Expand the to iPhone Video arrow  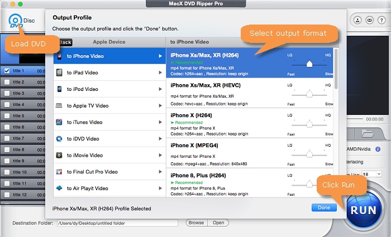[x=160, y=56]
